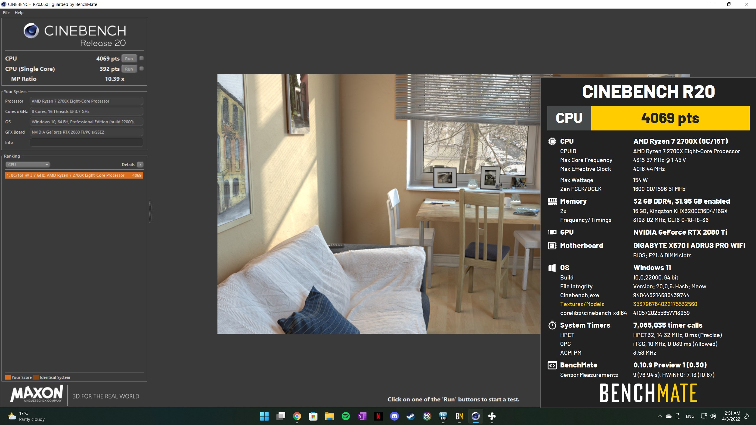Open File Explorer from the taskbar

pos(329,416)
